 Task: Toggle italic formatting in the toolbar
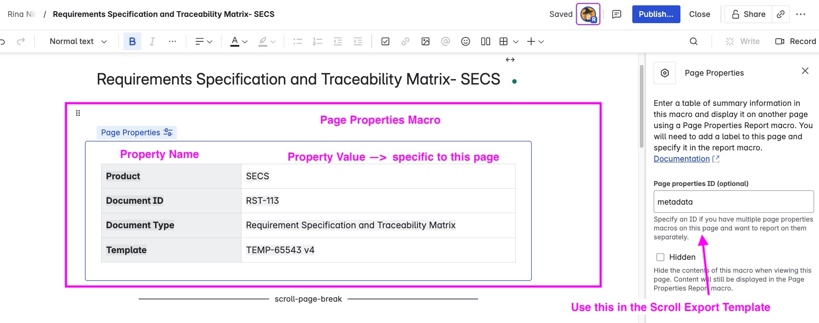point(152,41)
